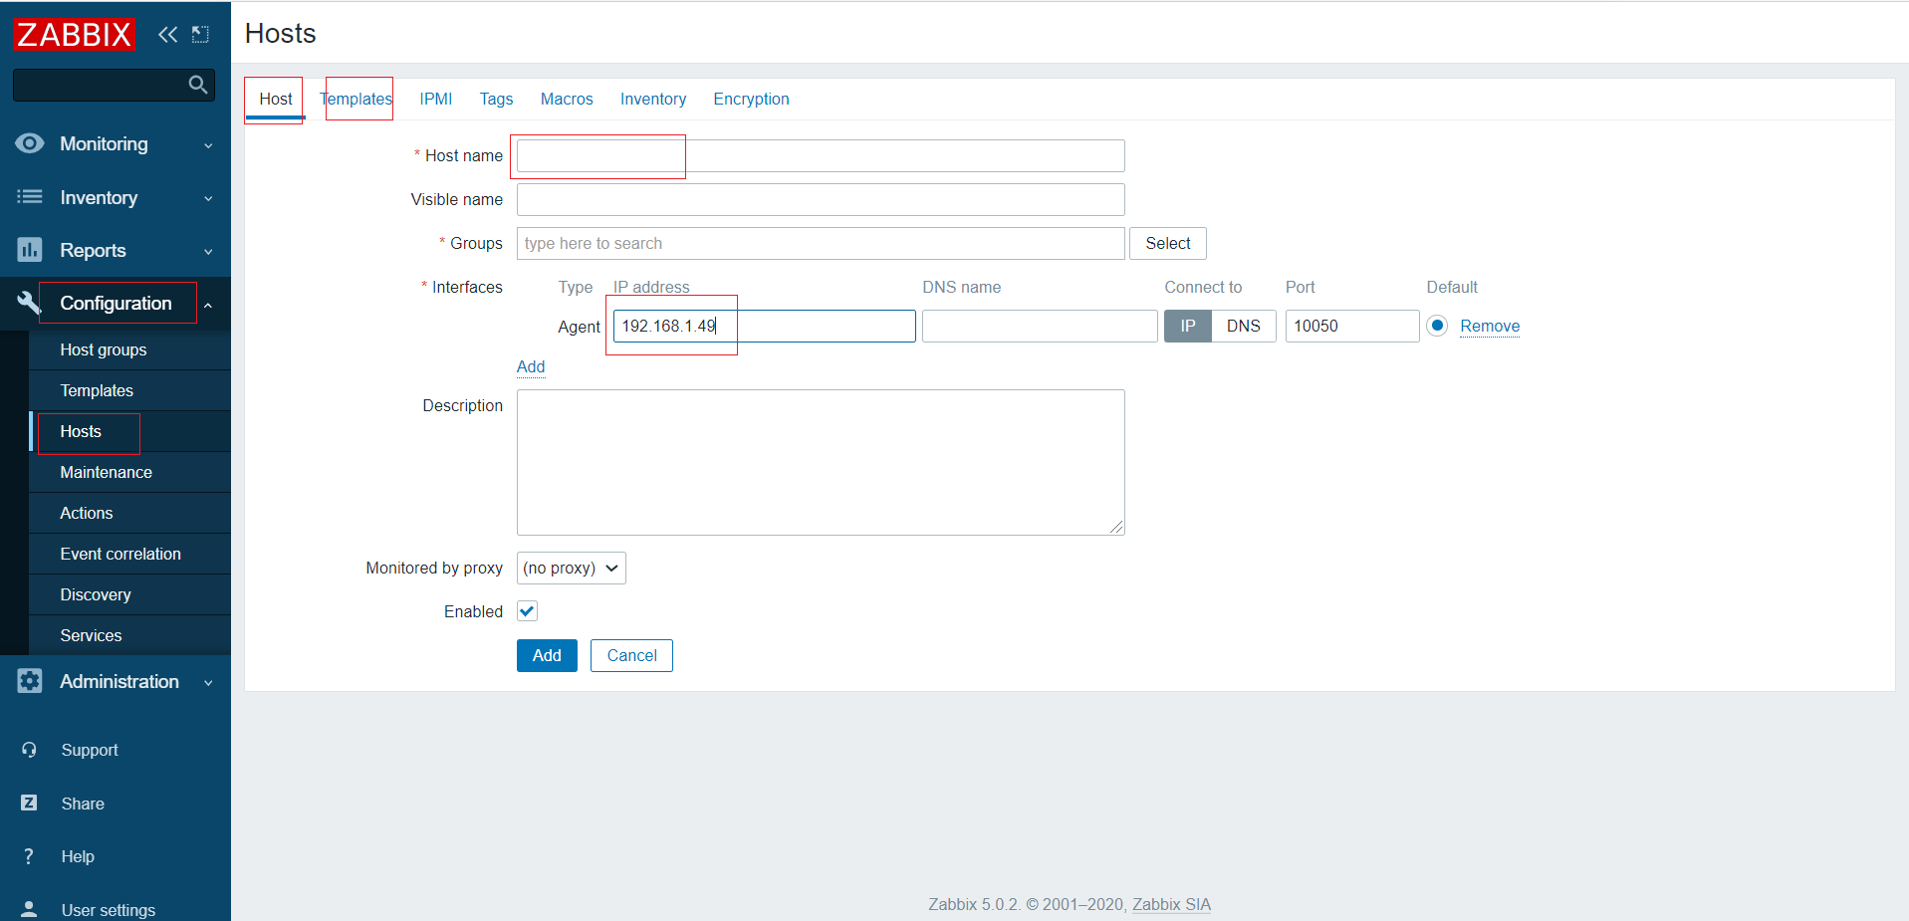
Task: Open Monitoring via its eye icon
Action: pyautogui.click(x=30, y=143)
